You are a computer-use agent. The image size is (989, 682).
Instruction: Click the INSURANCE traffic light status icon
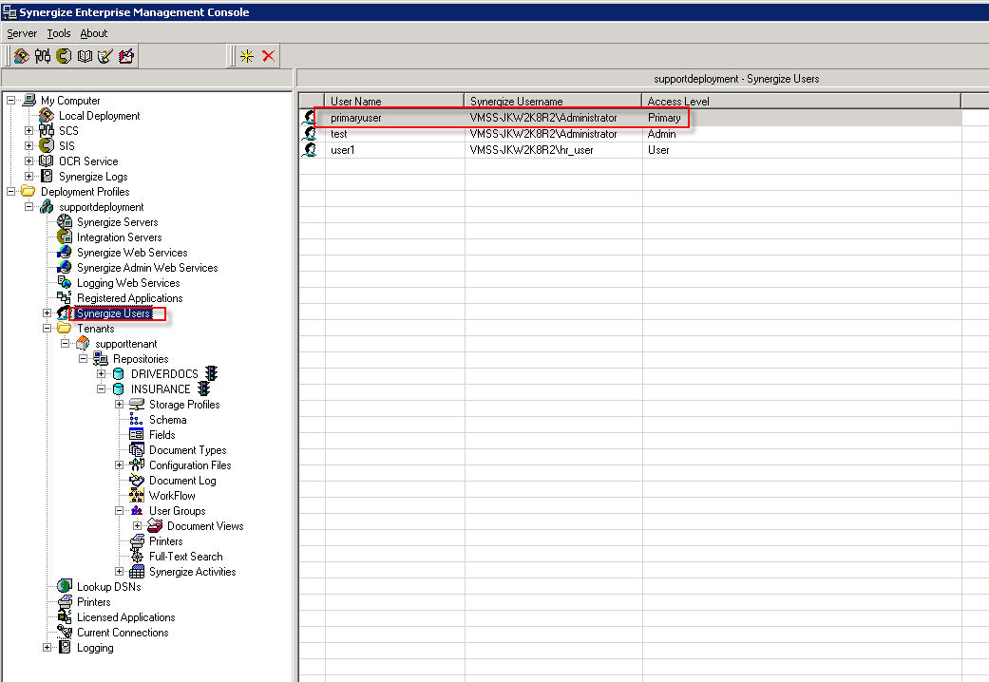(203, 388)
